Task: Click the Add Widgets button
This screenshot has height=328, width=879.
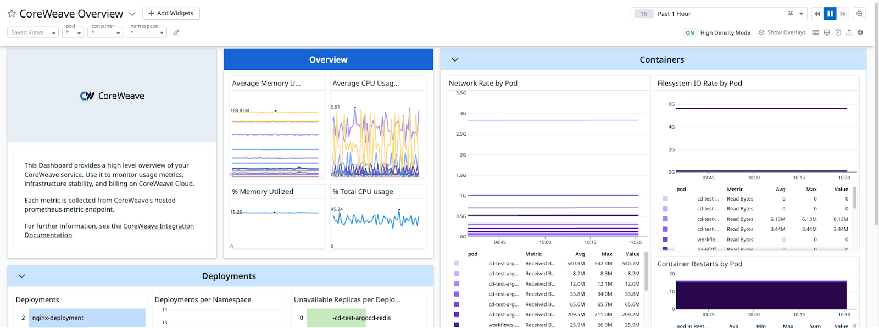Action: (171, 13)
